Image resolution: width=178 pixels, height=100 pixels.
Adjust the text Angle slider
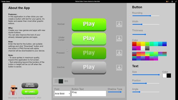[146, 92]
